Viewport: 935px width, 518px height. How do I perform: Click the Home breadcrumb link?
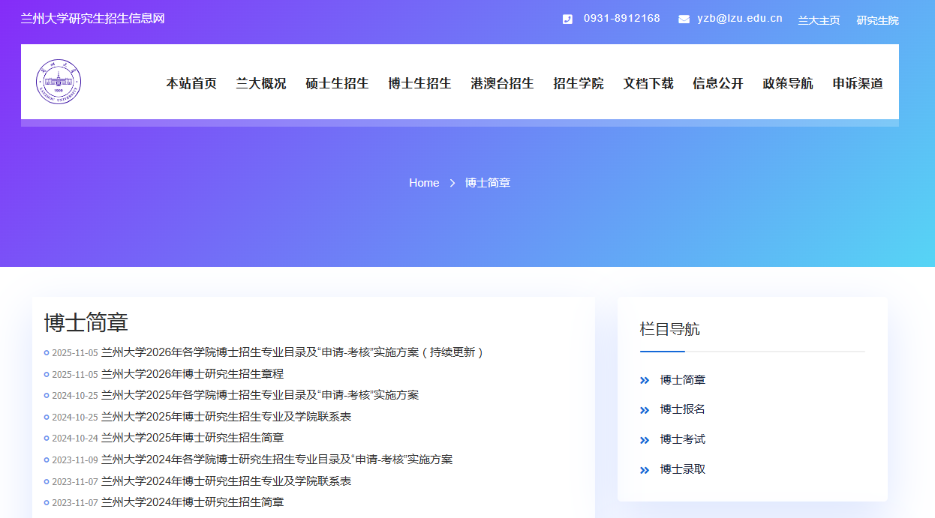pyautogui.click(x=424, y=183)
